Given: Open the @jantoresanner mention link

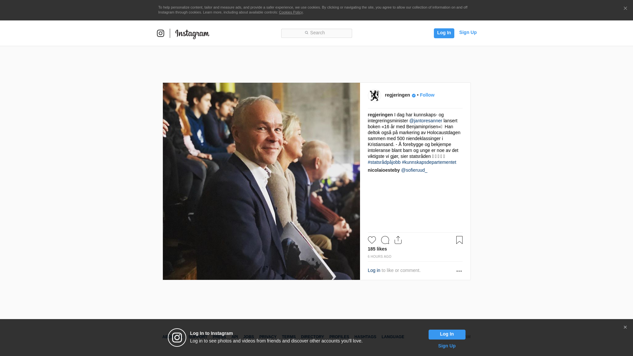Looking at the screenshot, I should click(426, 121).
